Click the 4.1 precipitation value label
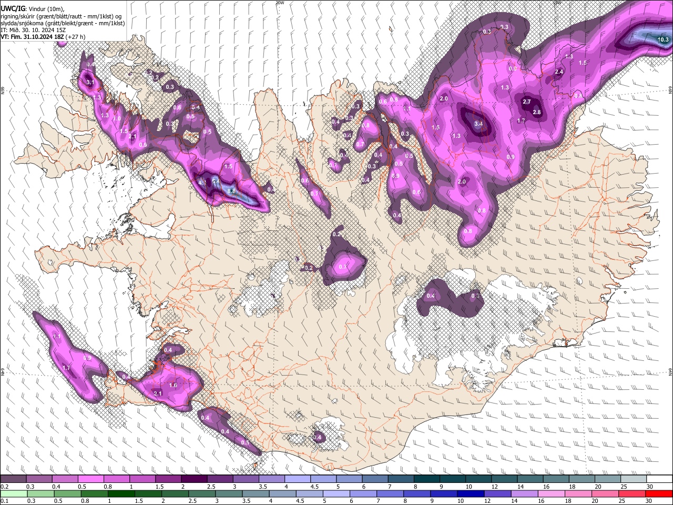Image resolution: width=673 pixels, height=505 pixels. (x=202, y=181)
